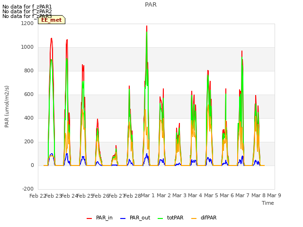The height and width of the screenshot is (227, 303).
Task: Click the difPAR legend label
Action: point(208,218)
